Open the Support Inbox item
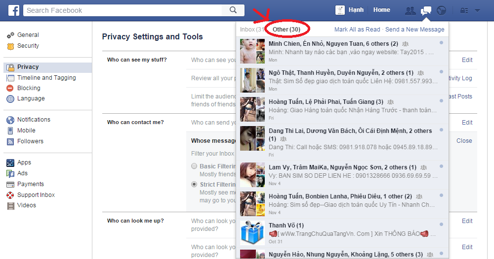This screenshot has height=259, width=494. (x=36, y=195)
